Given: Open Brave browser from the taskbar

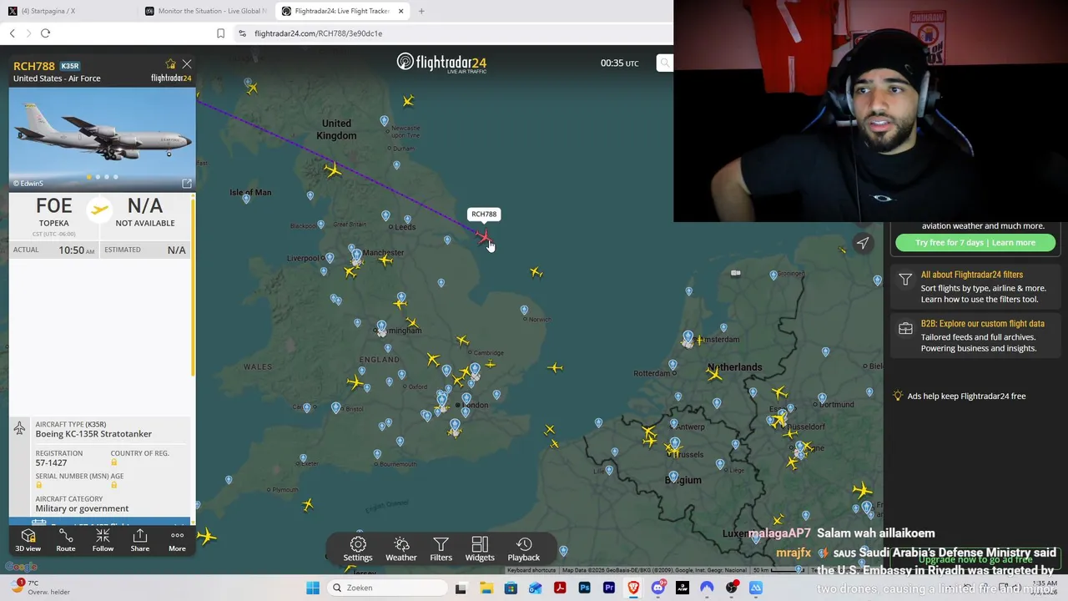Looking at the screenshot, I should coord(633,588).
